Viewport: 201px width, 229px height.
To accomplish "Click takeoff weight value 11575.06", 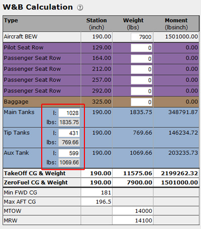I will (138, 173).
